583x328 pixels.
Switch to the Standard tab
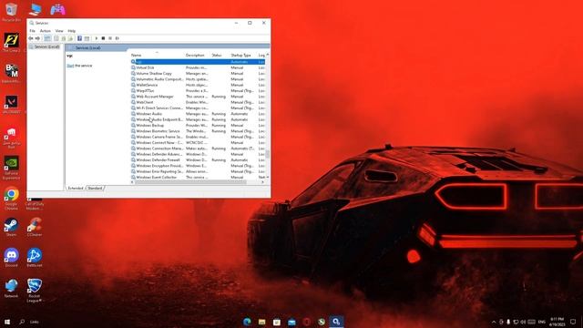point(95,189)
